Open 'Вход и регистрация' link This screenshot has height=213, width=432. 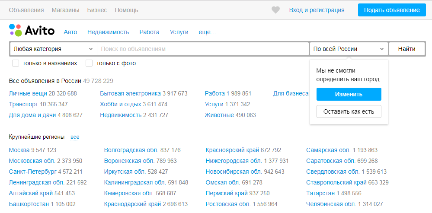(x=317, y=10)
